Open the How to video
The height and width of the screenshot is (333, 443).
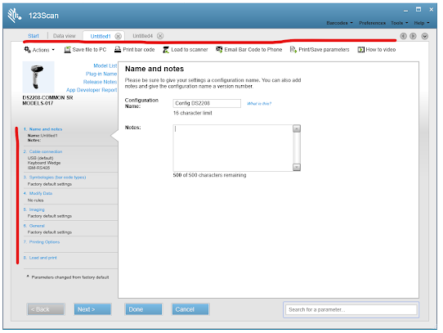click(377, 50)
